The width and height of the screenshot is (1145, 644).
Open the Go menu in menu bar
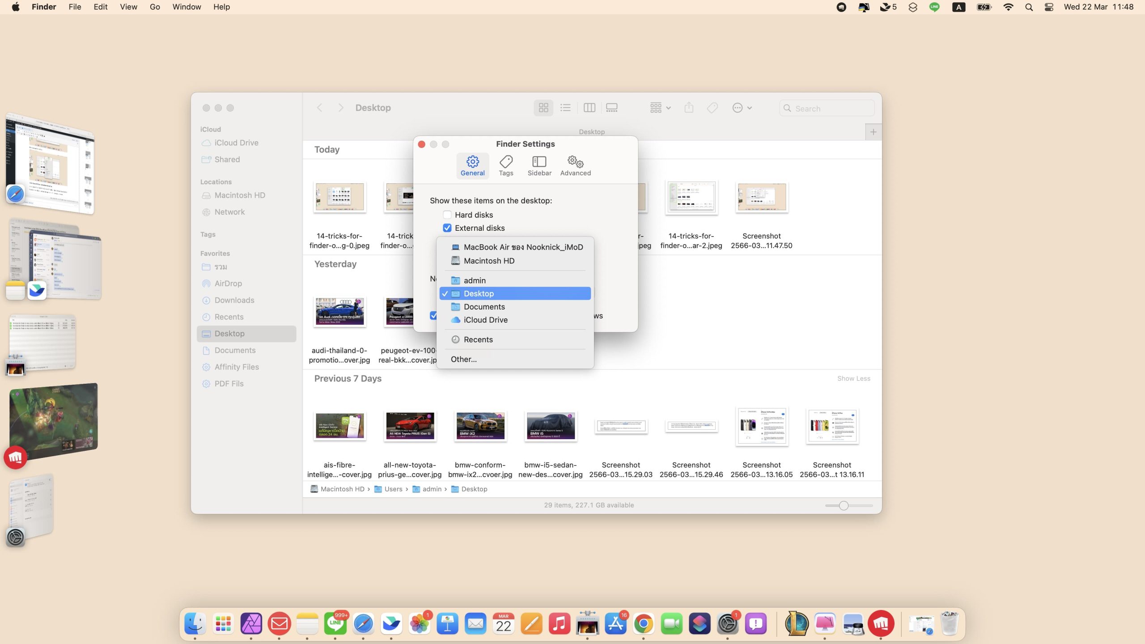[154, 7]
